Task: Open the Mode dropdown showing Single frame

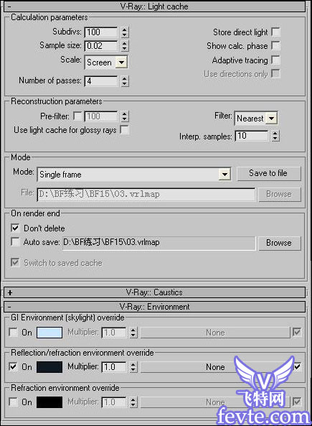Action: (x=134, y=175)
